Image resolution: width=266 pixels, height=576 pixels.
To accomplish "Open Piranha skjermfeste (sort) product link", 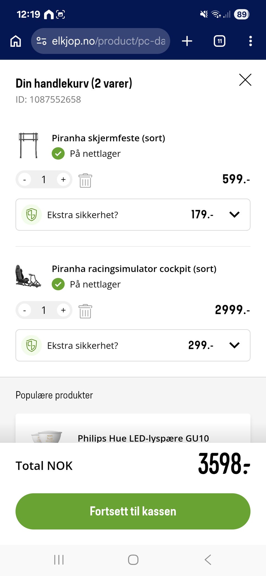I will [x=108, y=138].
